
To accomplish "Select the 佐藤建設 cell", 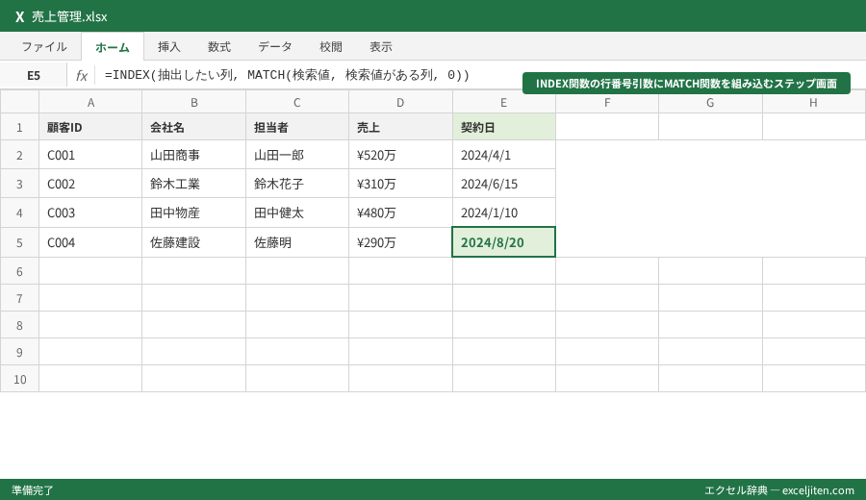I will tap(193, 242).
